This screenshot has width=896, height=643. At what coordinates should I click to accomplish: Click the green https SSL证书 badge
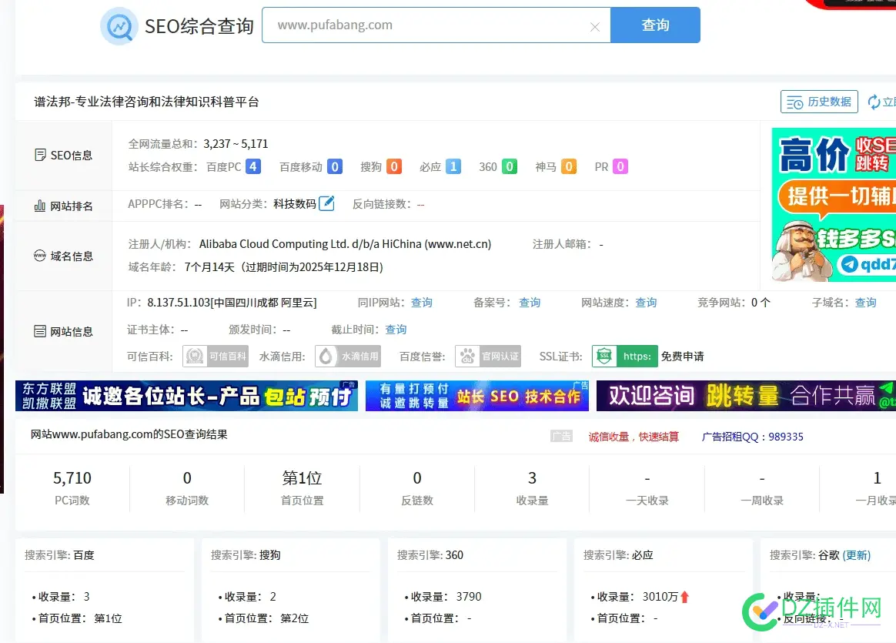tap(624, 356)
